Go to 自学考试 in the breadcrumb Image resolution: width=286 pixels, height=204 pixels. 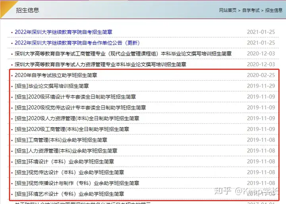point(251,10)
